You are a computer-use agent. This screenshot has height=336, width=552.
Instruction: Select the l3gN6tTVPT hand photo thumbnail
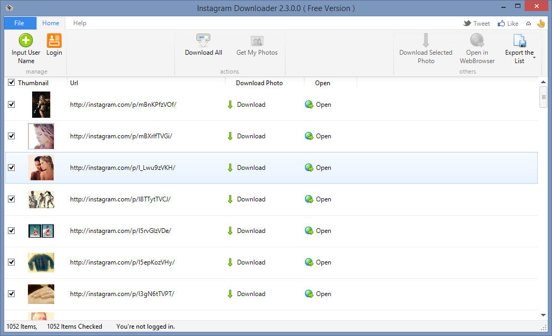tap(41, 294)
